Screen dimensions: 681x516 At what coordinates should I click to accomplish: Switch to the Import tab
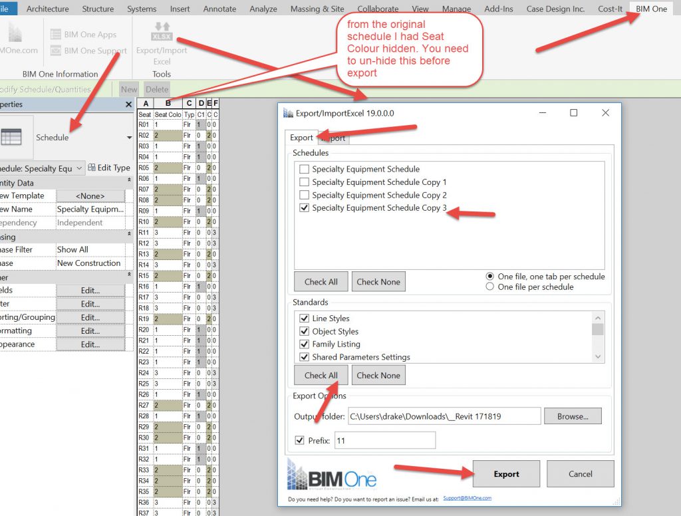point(335,138)
